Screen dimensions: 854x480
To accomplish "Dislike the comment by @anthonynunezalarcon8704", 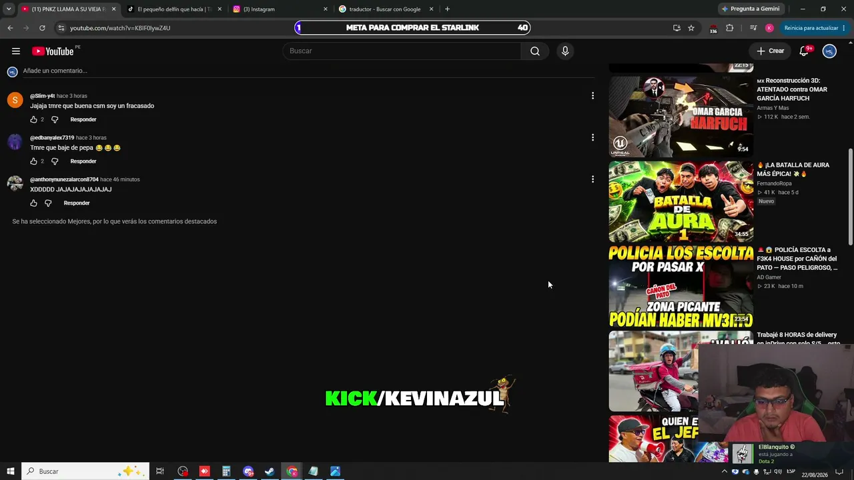I will (48, 203).
